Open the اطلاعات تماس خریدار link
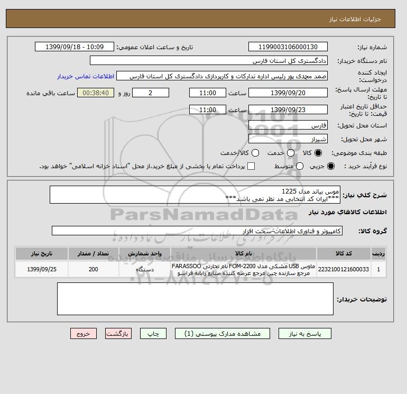 click(x=86, y=76)
